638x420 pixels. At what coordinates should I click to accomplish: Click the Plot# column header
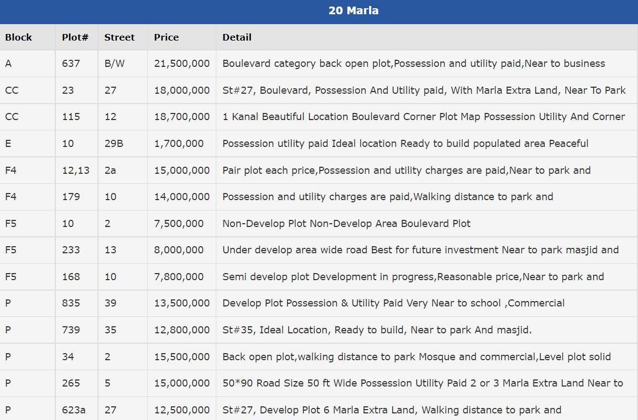tap(75, 37)
